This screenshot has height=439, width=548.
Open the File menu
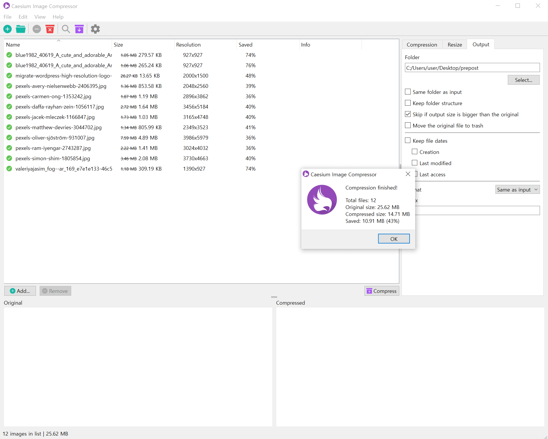(x=7, y=17)
